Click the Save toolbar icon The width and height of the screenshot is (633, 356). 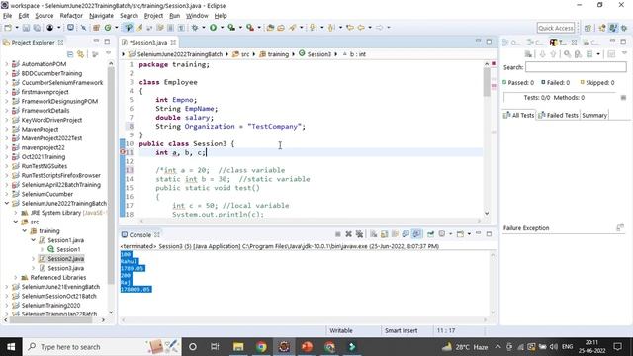pyautogui.click(x=26, y=28)
